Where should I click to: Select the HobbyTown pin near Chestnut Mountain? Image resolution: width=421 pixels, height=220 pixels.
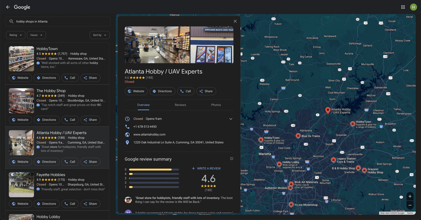(x=353, y=124)
